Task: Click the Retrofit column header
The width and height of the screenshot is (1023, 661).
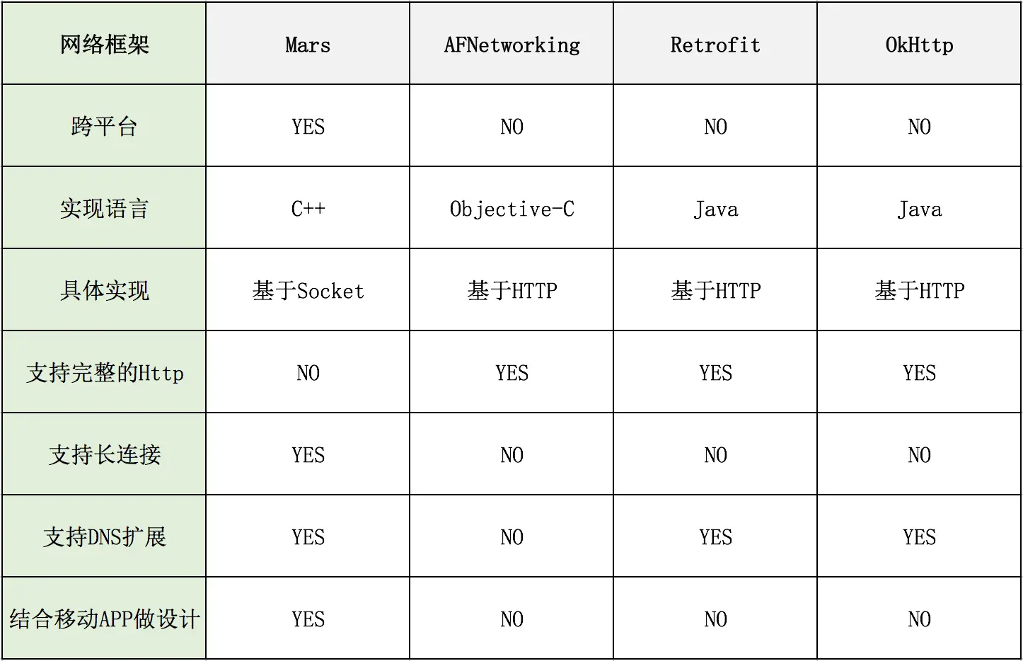Action: (715, 44)
